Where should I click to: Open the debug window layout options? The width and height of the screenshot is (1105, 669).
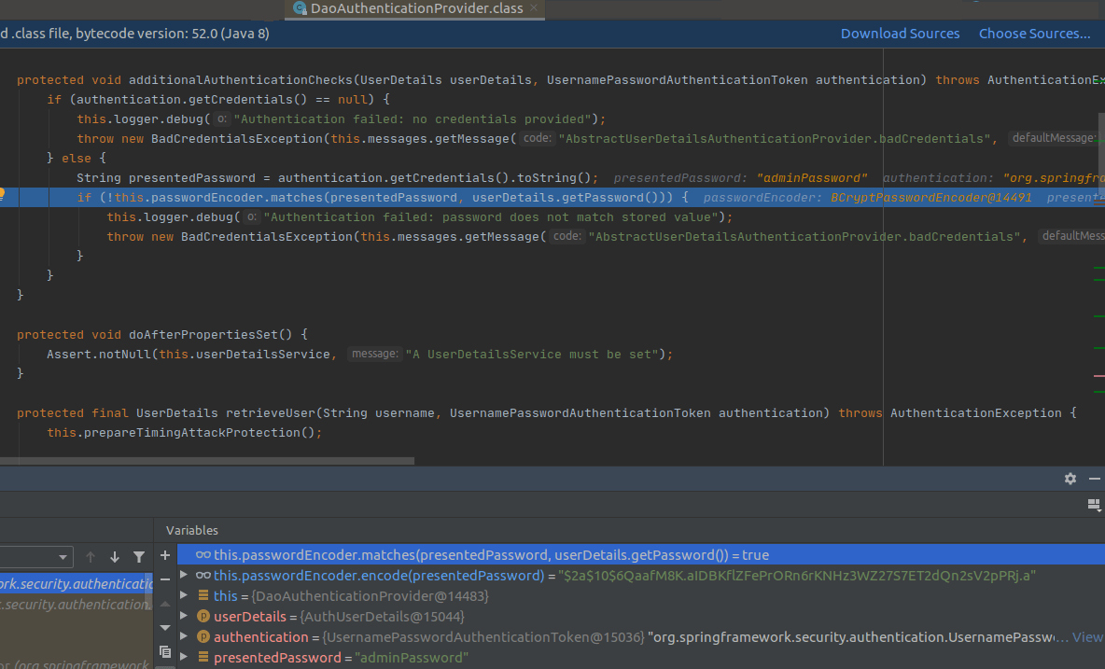(x=1094, y=505)
